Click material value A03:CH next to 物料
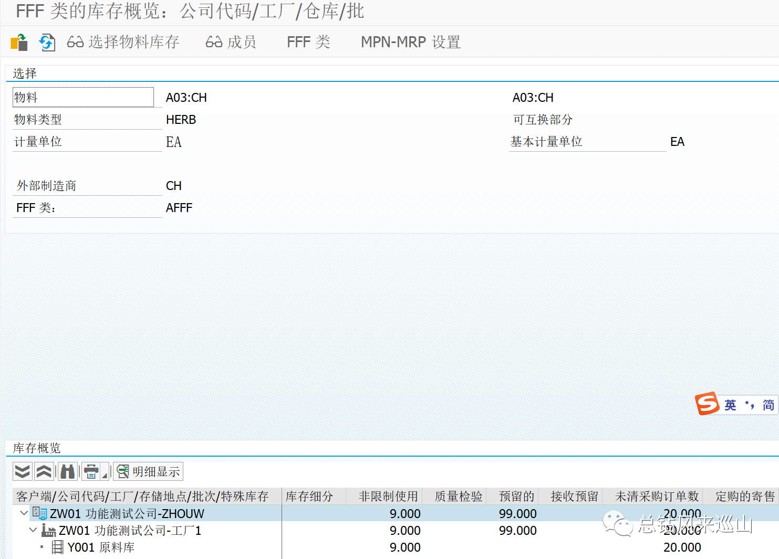This screenshot has width=779, height=559. pos(186,98)
